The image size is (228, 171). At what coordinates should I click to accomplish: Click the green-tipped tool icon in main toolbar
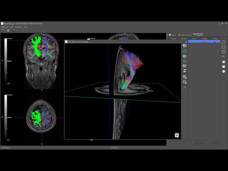pyautogui.click(x=13, y=30)
